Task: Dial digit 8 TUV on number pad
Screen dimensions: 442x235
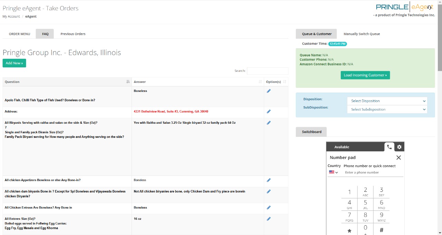Action: click(x=365, y=217)
